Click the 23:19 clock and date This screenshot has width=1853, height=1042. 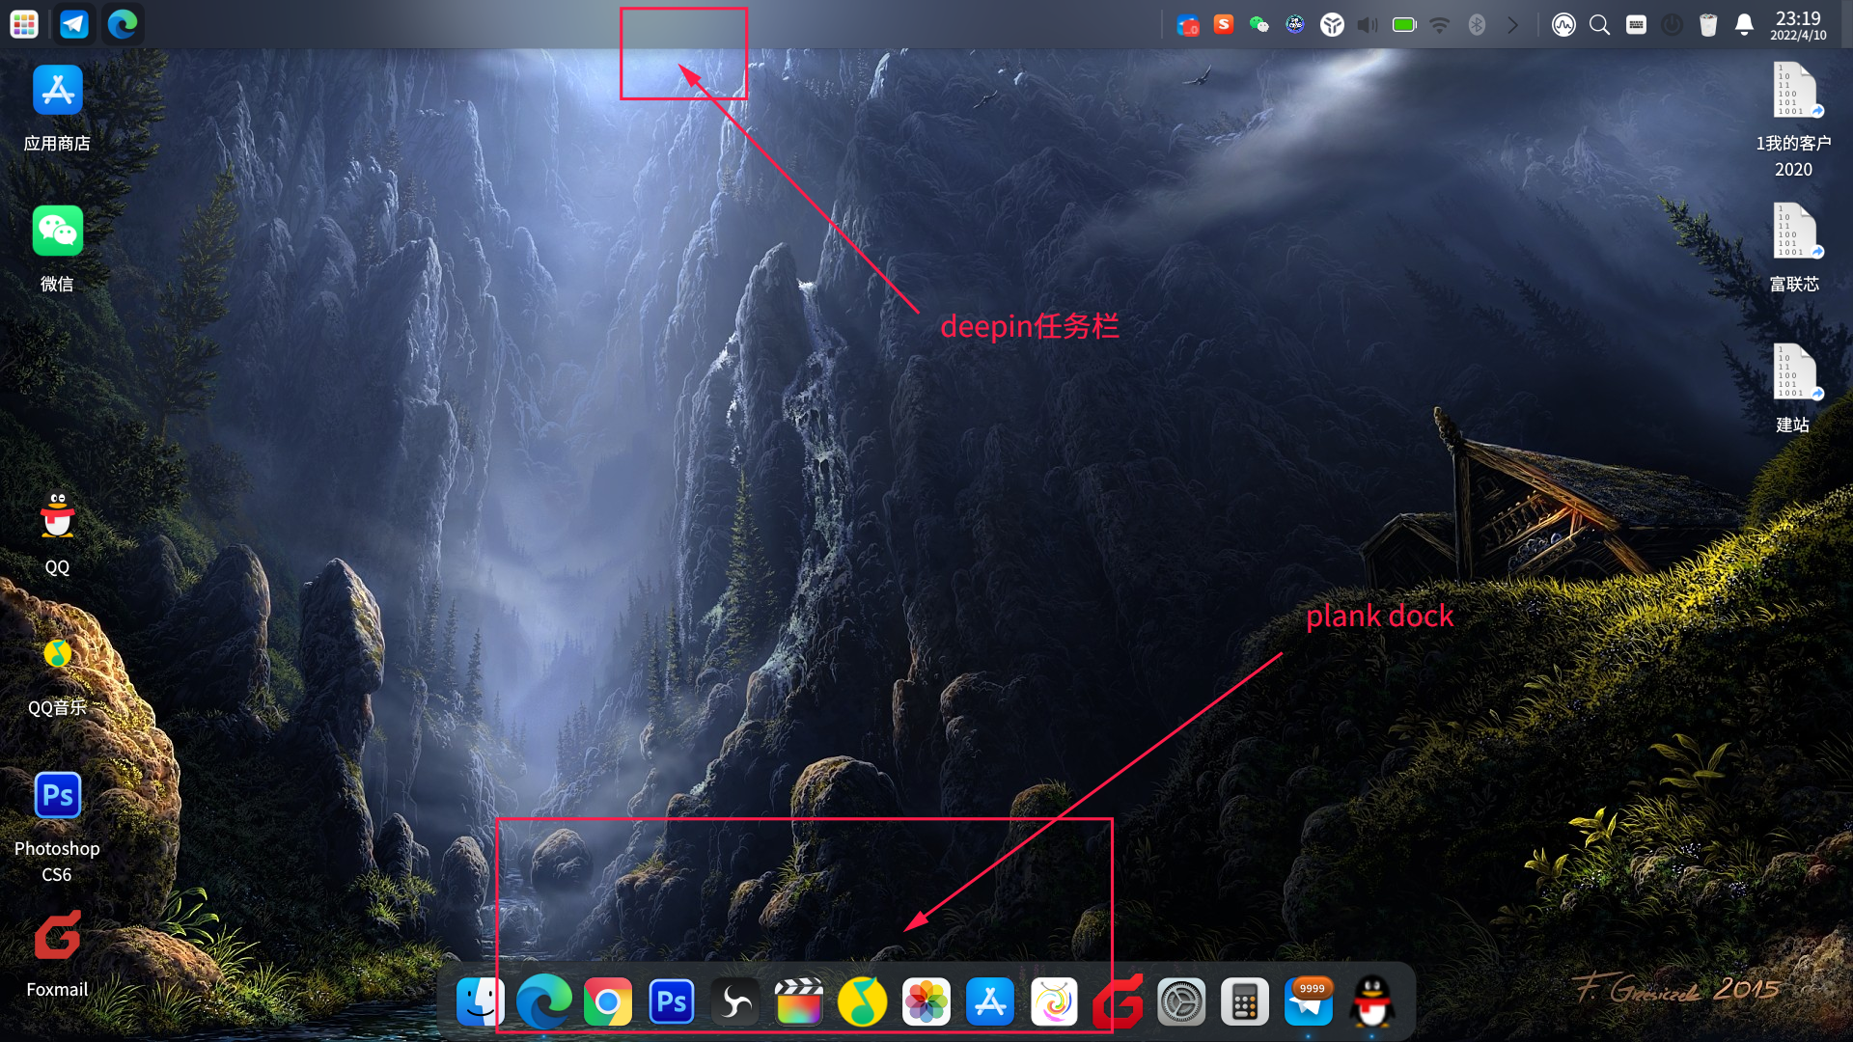(x=1798, y=25)
